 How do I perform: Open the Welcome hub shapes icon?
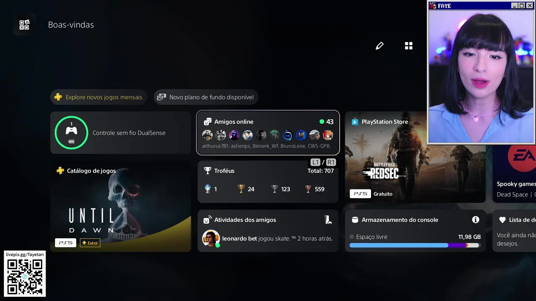(24, 25)
